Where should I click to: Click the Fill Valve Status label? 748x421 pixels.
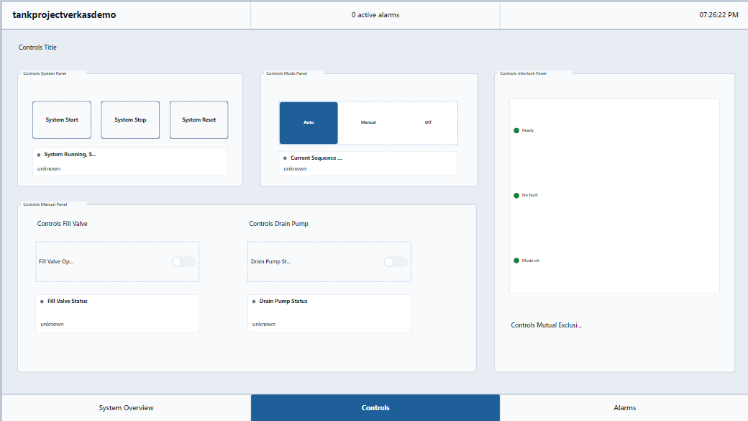coord(68,302)
